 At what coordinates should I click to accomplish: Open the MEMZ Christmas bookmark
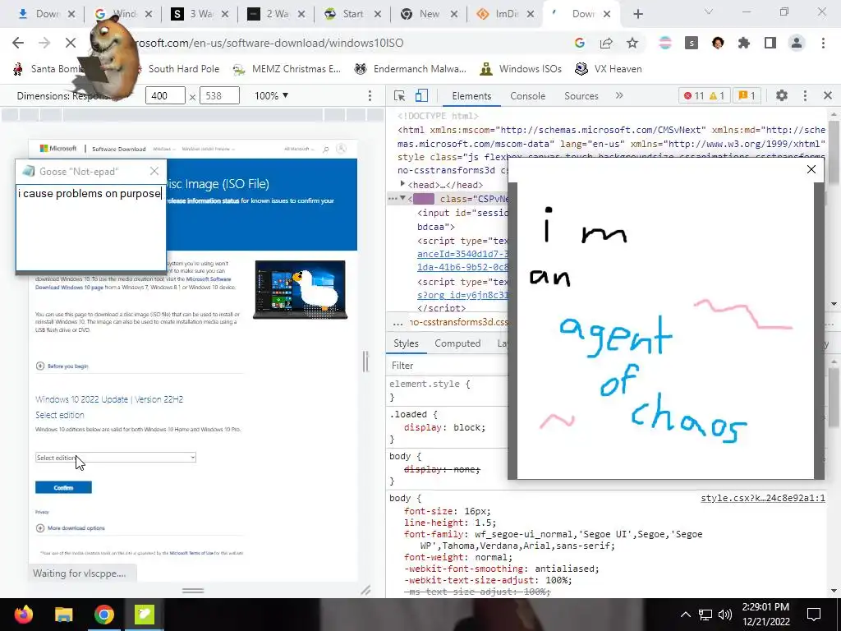click(287, 69)
